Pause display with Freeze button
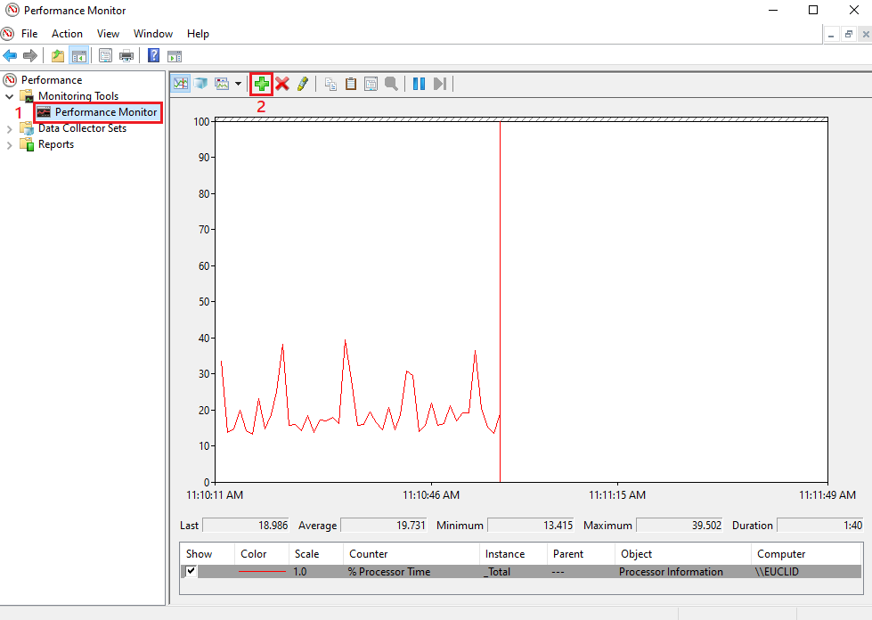 (x=420, y=84)
